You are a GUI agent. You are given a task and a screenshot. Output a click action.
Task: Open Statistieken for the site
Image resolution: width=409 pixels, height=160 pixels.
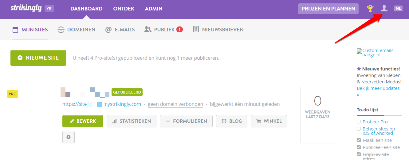132,121
